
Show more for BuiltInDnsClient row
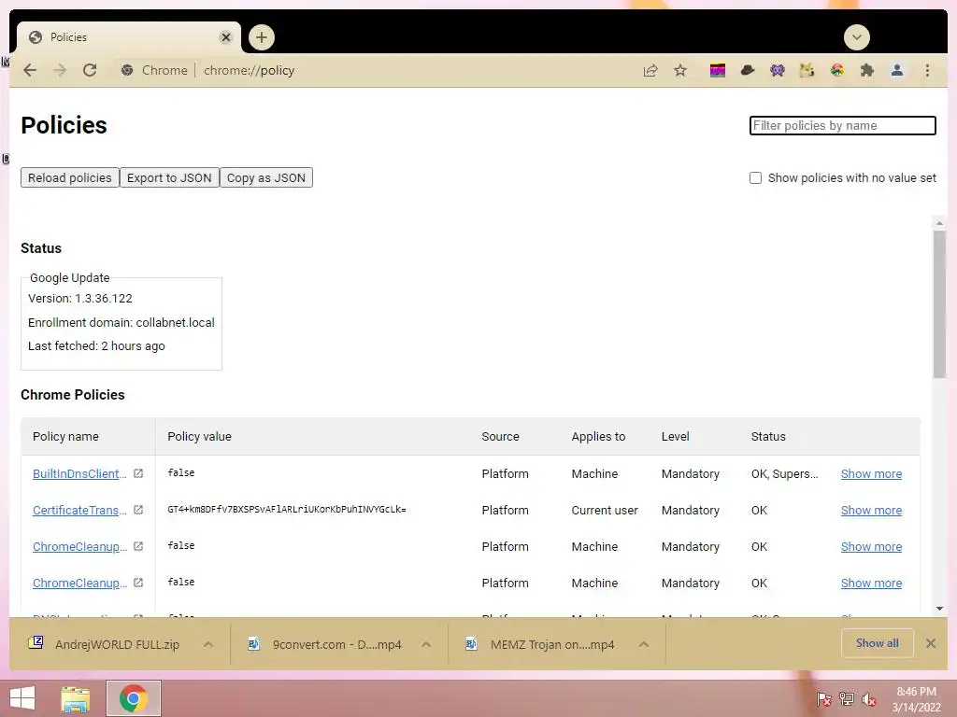(x=871, y=473)
